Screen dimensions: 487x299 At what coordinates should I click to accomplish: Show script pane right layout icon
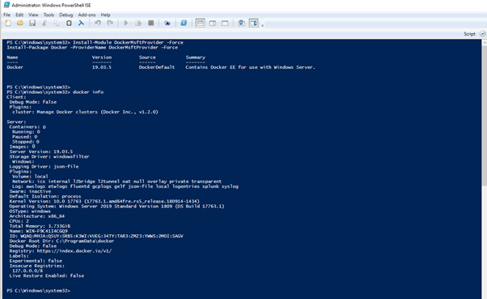click(x=213, y=23)
